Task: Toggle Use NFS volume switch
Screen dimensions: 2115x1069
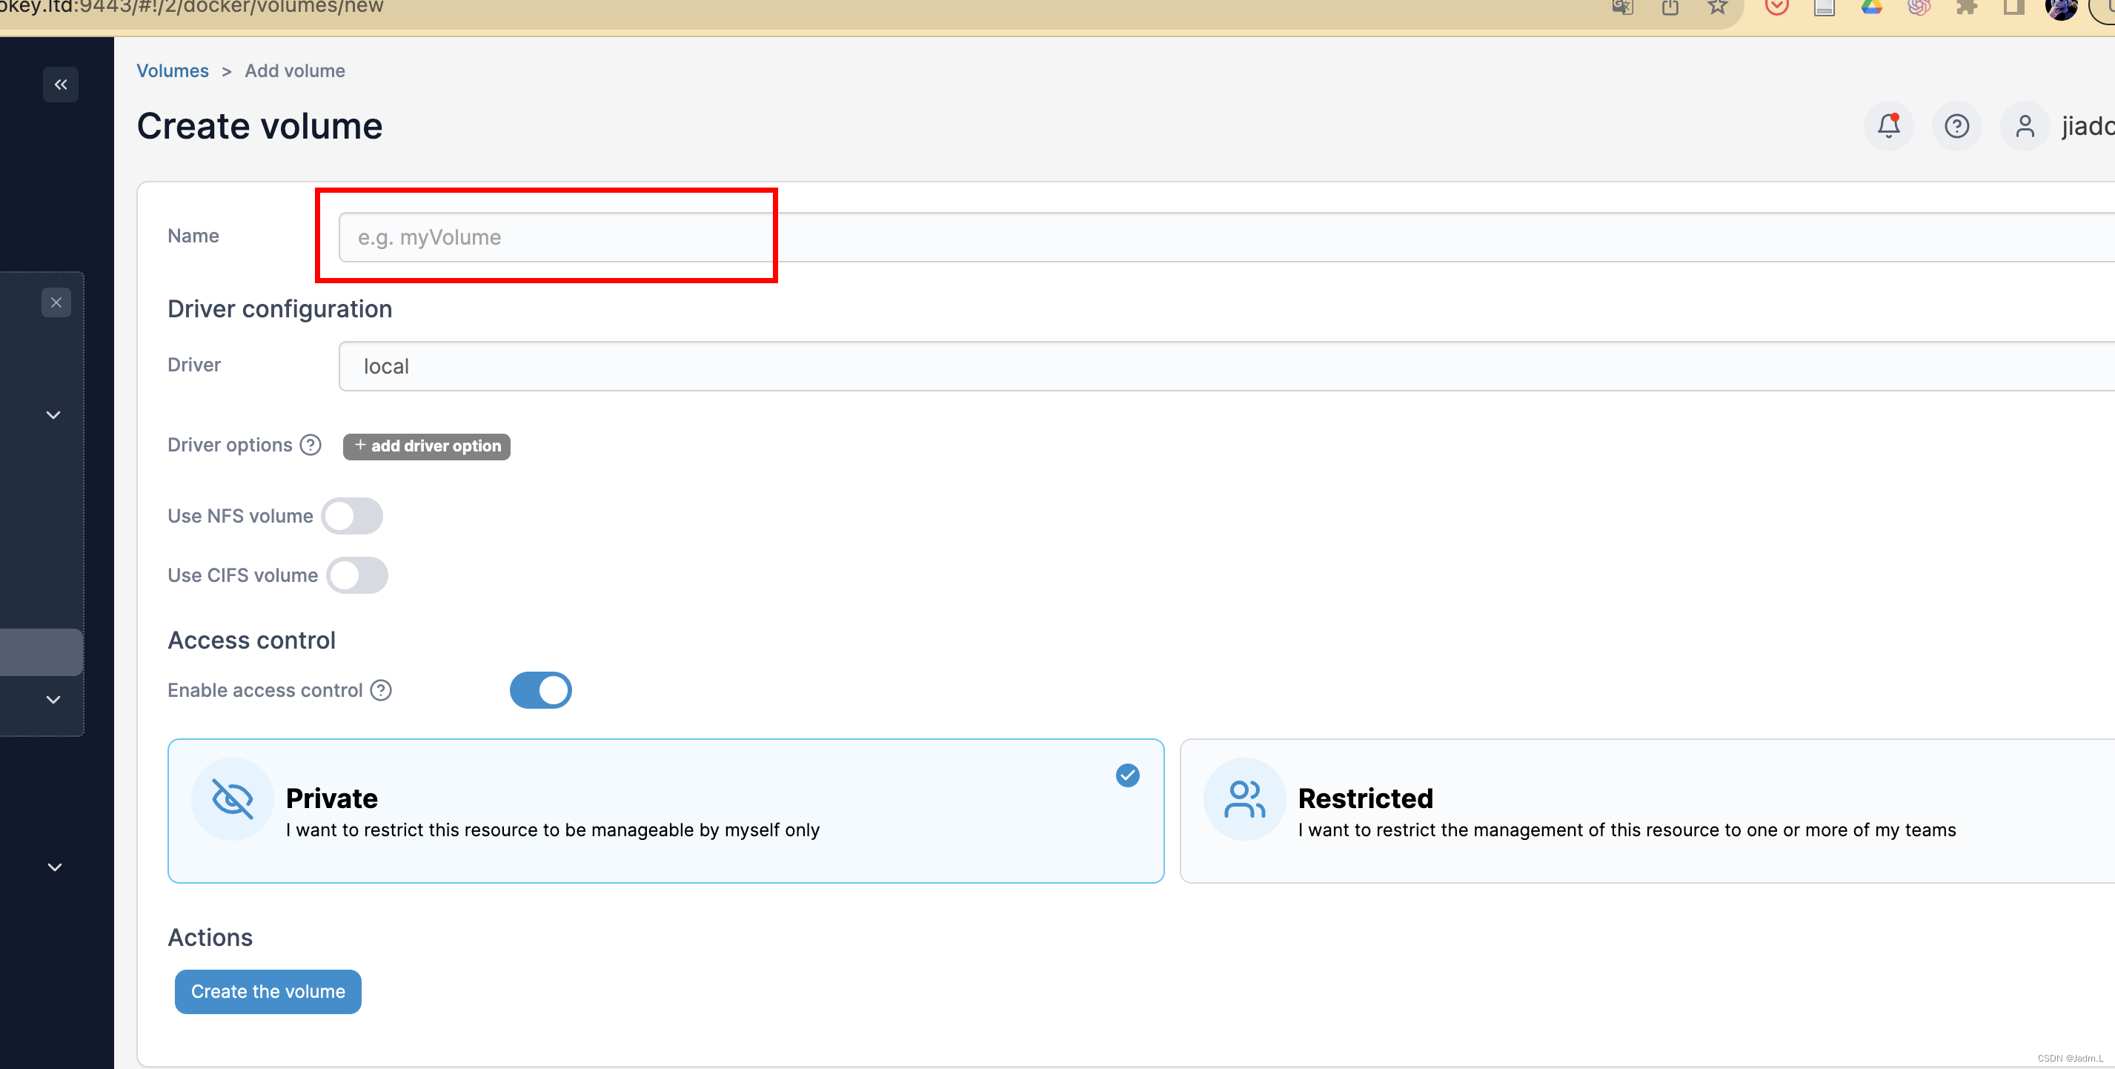Action: click(x=352, y=517)
